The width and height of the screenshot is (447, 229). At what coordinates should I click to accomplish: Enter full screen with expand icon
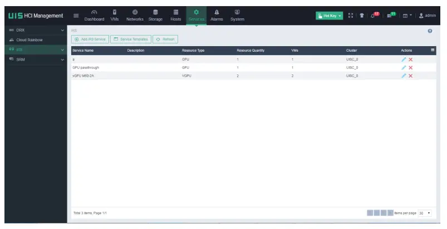click(351, 16)
